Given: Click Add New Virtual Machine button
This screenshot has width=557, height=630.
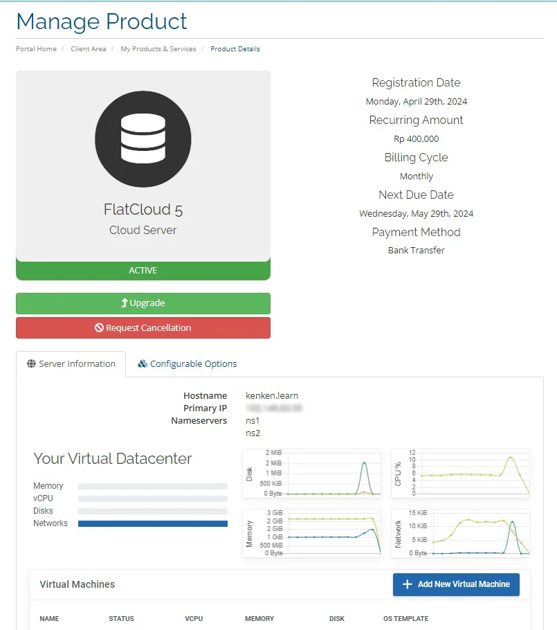Looking at the screenshot, I should [456, 584].
